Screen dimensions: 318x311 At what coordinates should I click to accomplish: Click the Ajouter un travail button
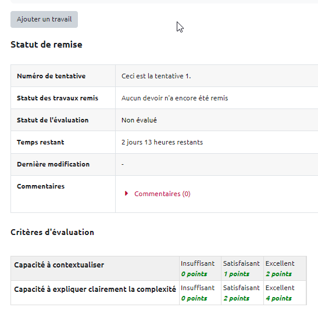(x=44, y=20)
